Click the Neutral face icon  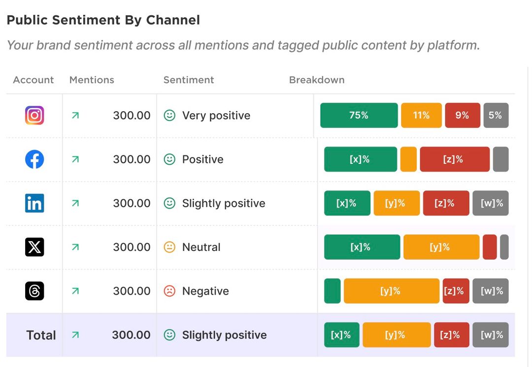[169, 247]
